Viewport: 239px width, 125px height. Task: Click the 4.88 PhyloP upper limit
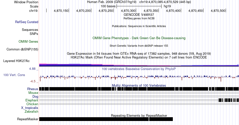(x=34, y=69)
